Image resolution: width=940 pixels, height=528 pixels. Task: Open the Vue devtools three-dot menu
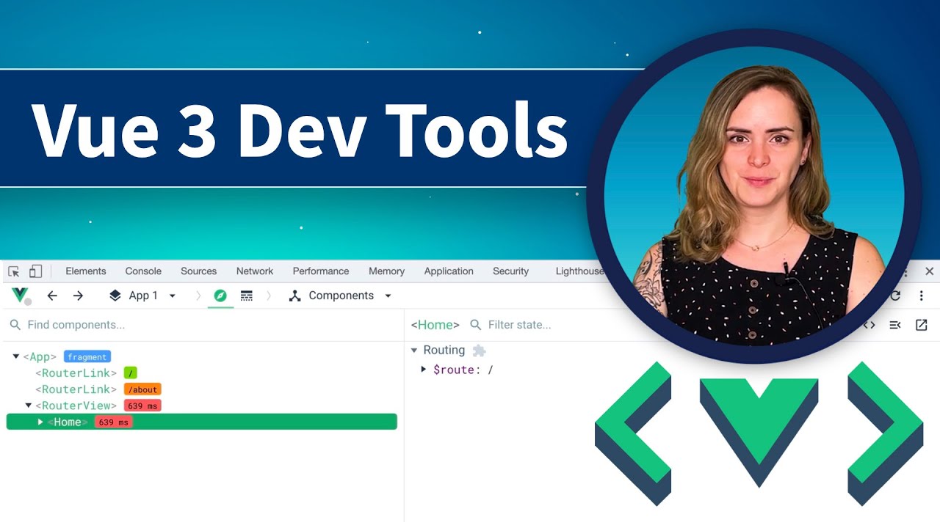(x=921, y=296)
